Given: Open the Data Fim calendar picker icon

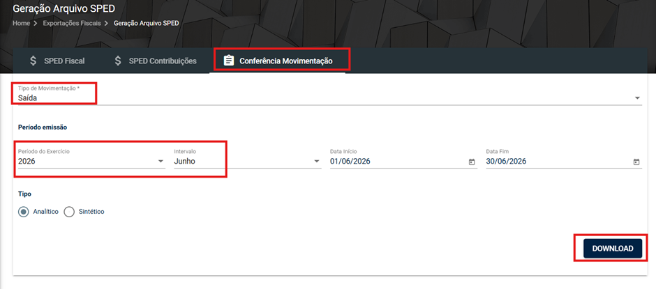Looking at the screenshot, I should [636, 162].
